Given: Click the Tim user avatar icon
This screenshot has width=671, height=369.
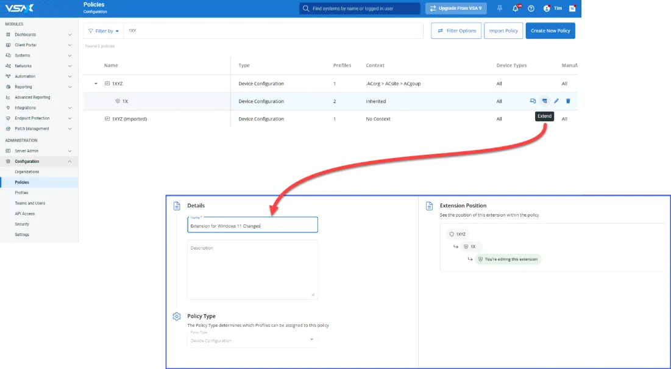Looking at the screenshot, I should coord(546,9).
